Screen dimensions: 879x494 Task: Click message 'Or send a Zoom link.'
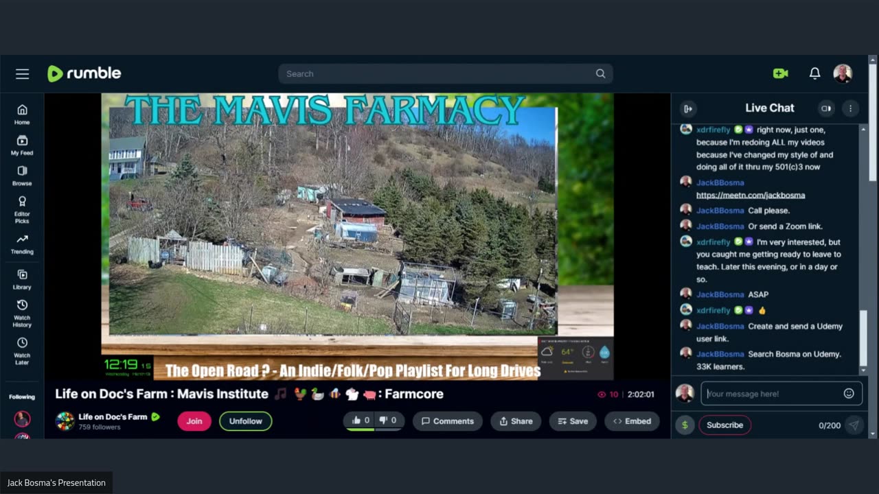click(786, 226)
